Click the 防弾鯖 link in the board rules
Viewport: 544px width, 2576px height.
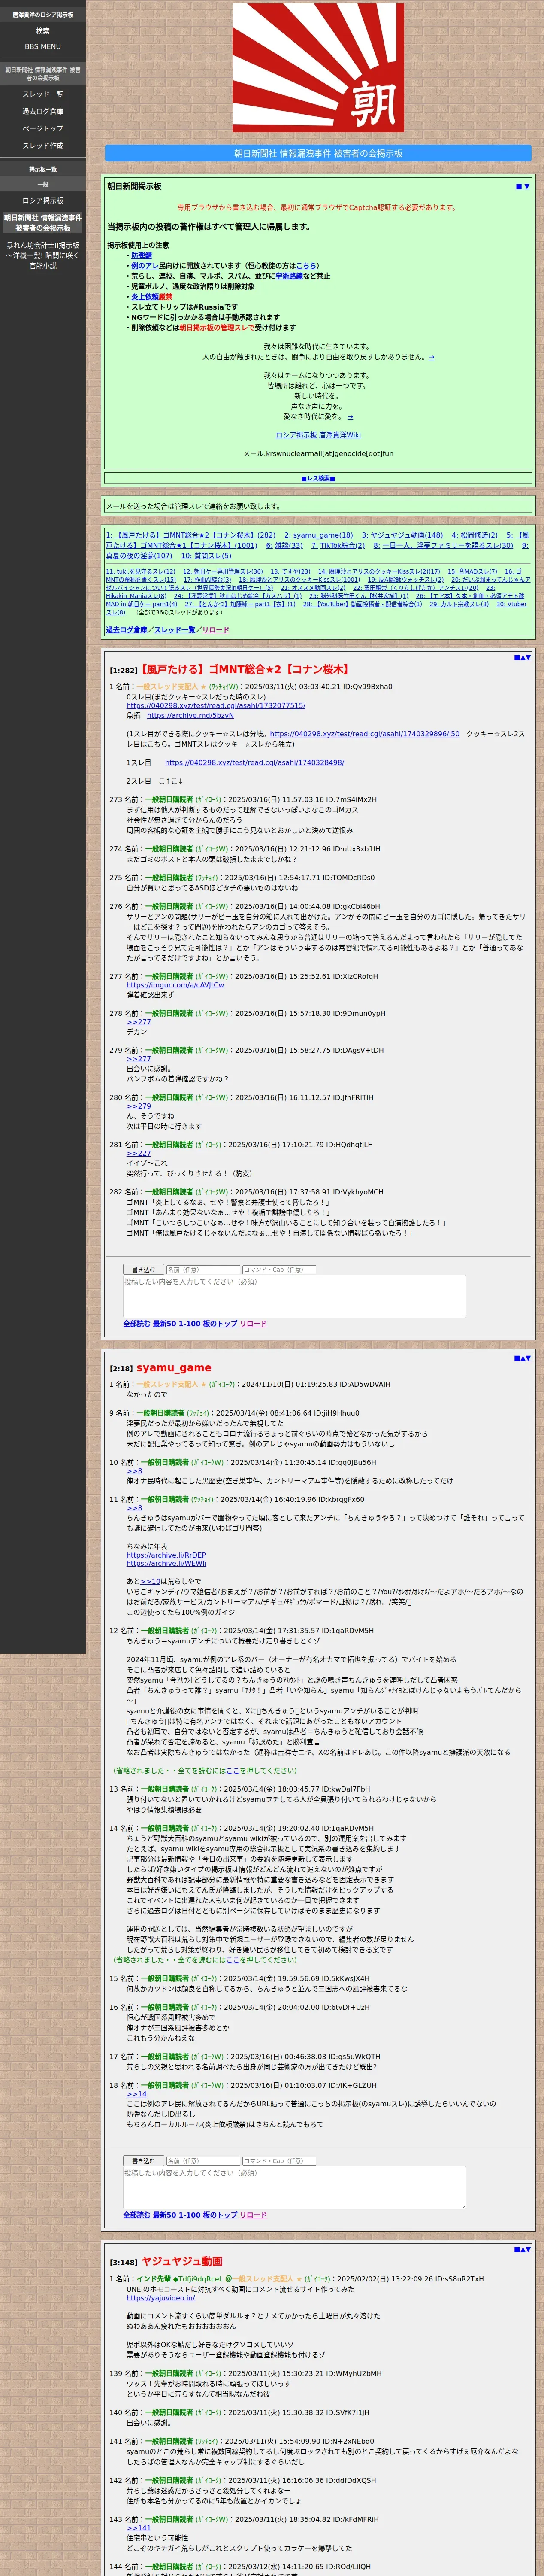tap(141, 256)
